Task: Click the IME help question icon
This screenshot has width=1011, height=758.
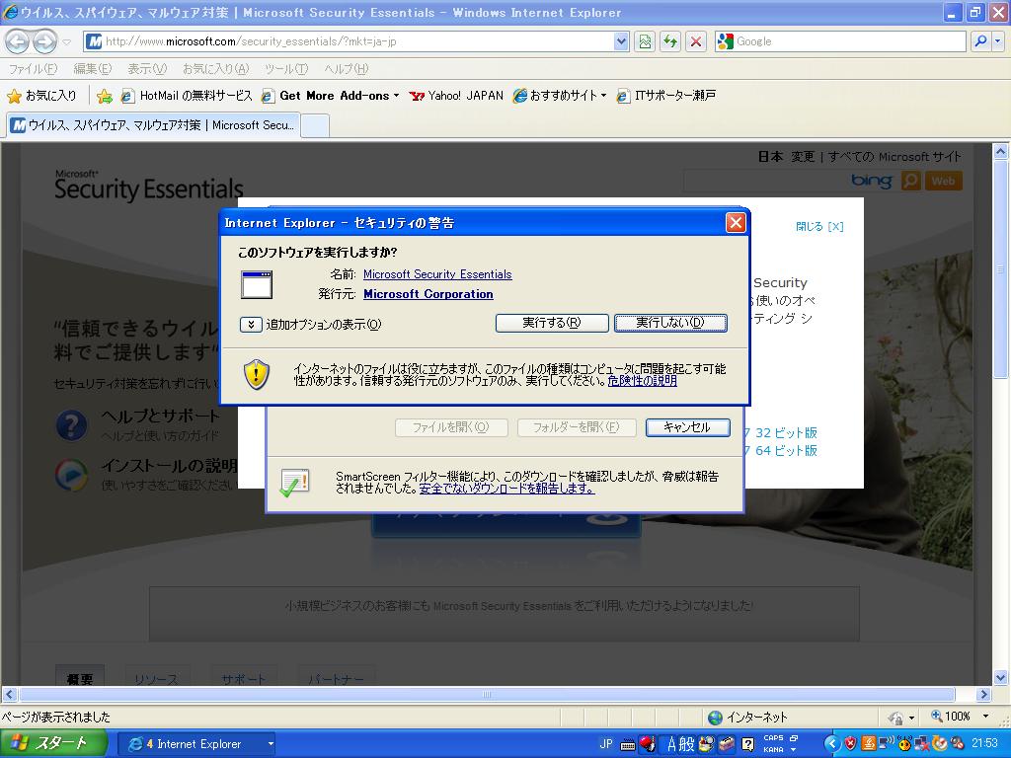Action: coord(748,744)
